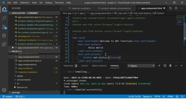Split the terminal panel
The height and width of the screenshot is (104, 186).
coord(165,66)
